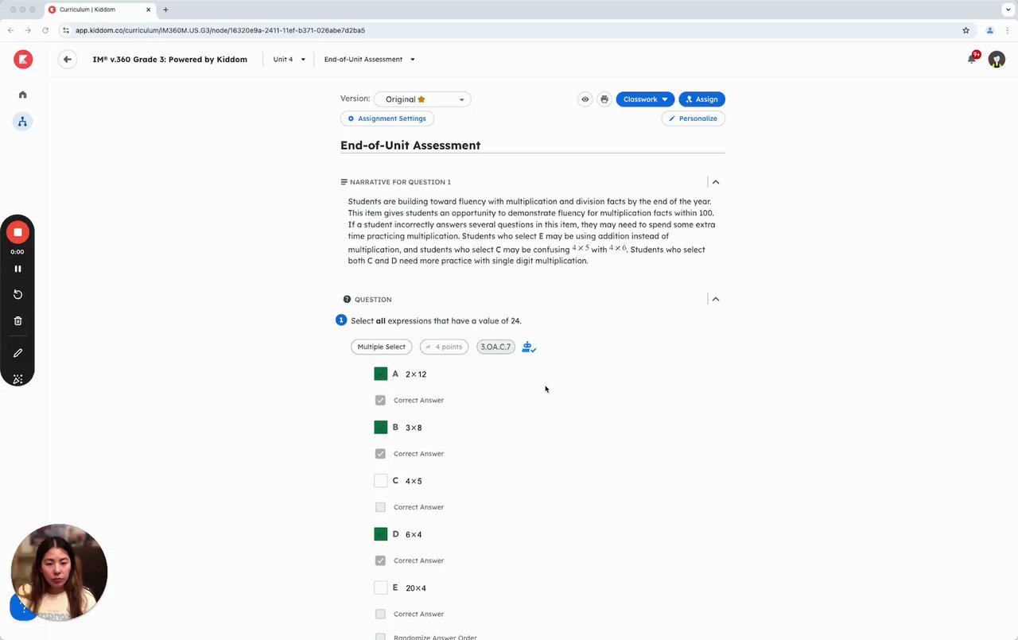Click the site info icon in address bar
The image size is (1018, 640).
(66, 30)
